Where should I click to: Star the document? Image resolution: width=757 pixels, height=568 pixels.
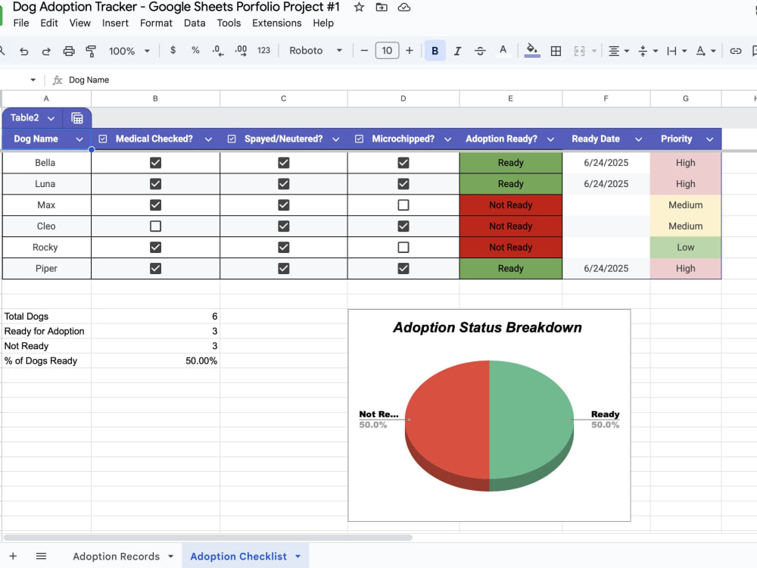click(x=359, y=8)
